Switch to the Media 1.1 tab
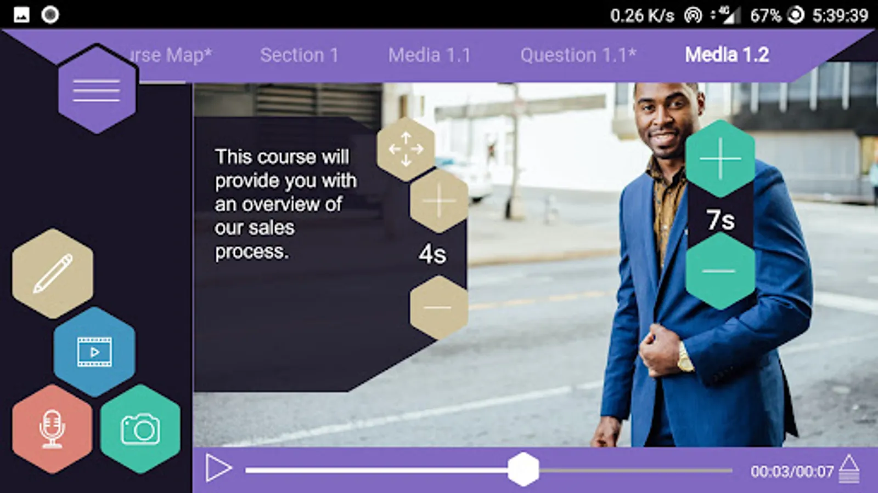 tap(429, 55)
